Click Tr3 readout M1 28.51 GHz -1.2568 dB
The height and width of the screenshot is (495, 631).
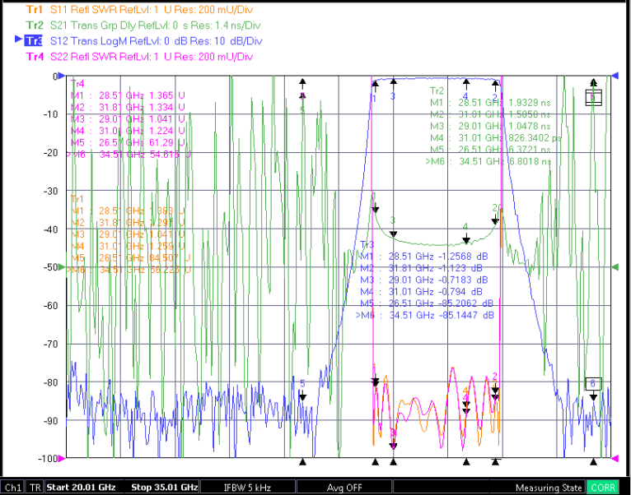point(424,257)
